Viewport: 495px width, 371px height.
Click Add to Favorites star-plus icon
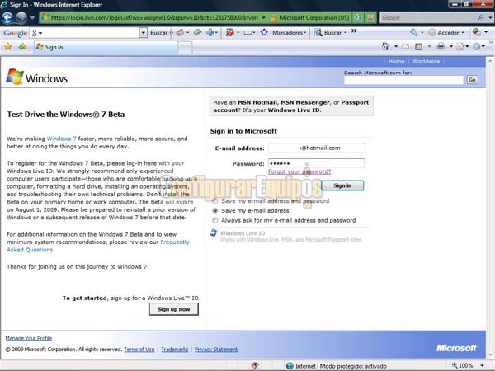(x=22, y=47)
